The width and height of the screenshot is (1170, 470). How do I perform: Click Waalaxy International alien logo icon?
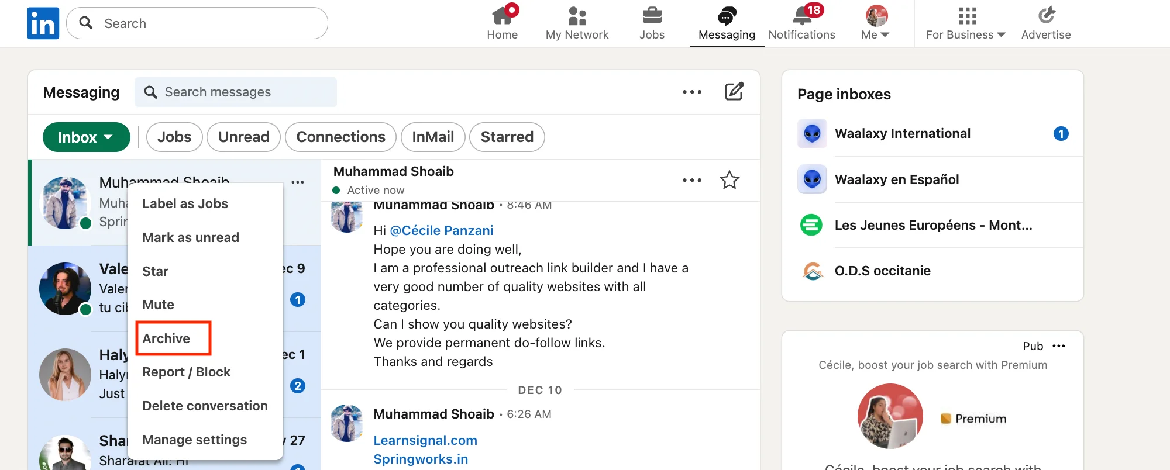pyautogui.click(x=812, y=133)
